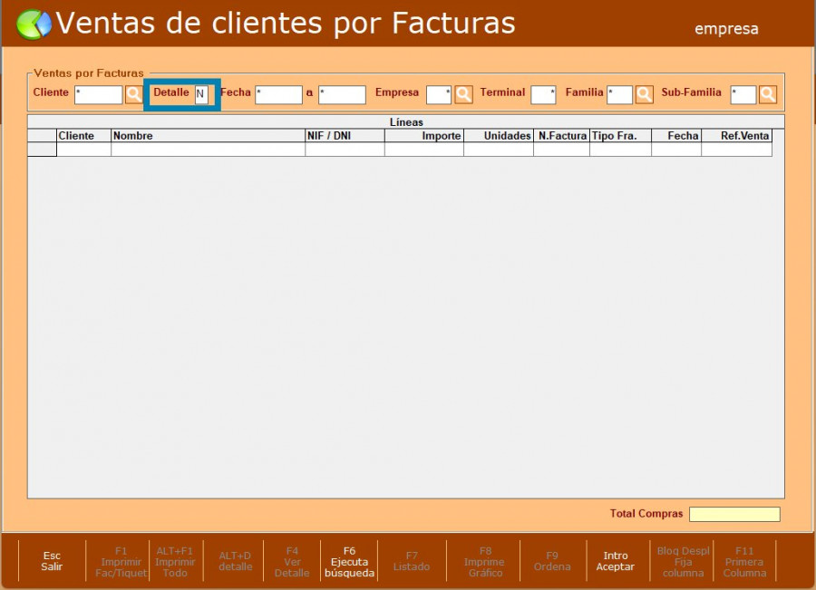Click the yellow Total Compras field
This screenshot has width=816, height=590.
pos(733,515)
